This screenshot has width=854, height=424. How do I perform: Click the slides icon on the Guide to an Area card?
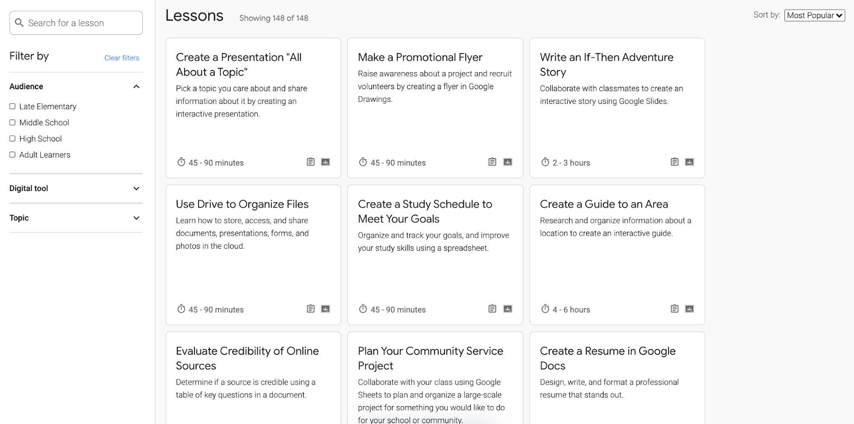pos(690,309)
